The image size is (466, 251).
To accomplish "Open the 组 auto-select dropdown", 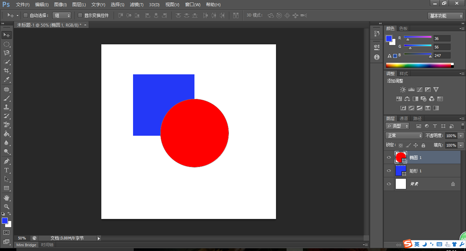I will (62, 15).
